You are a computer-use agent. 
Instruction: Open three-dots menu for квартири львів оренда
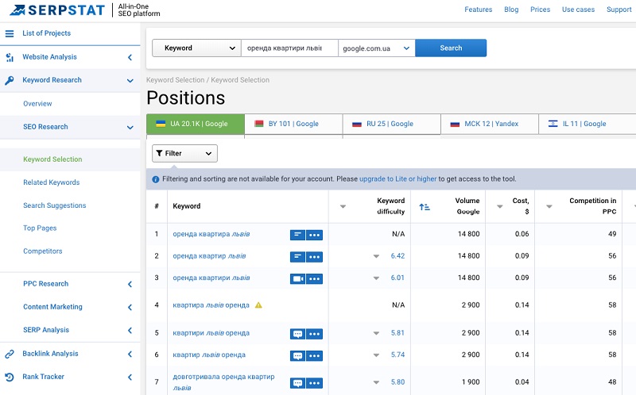314,334
